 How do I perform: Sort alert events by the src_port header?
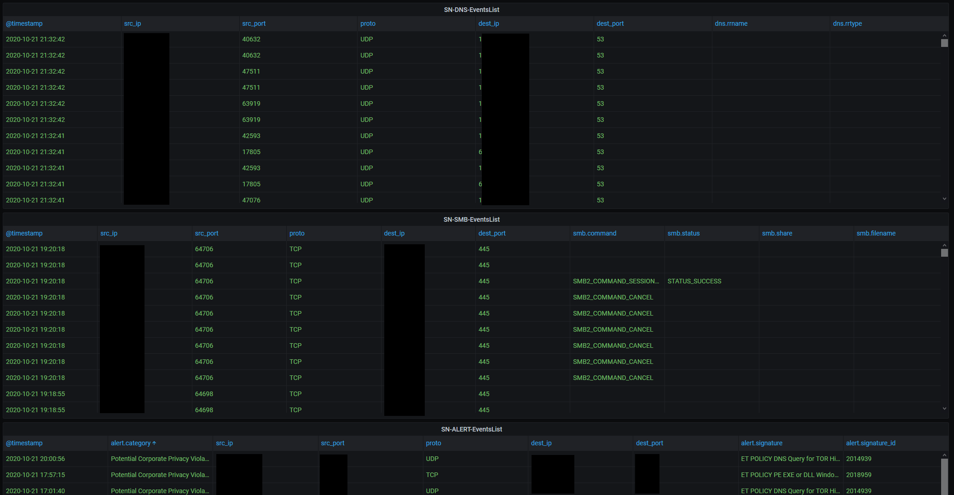[x=333, y=443]
